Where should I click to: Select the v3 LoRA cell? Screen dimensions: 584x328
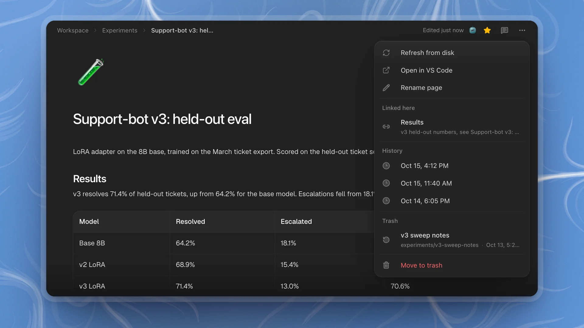point(121,286)
